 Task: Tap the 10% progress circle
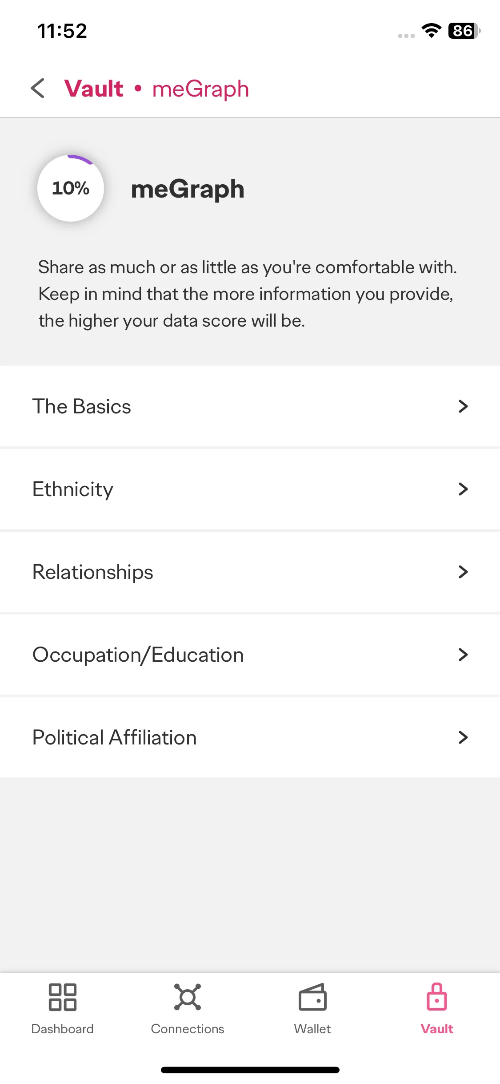[x=71, y=188]
